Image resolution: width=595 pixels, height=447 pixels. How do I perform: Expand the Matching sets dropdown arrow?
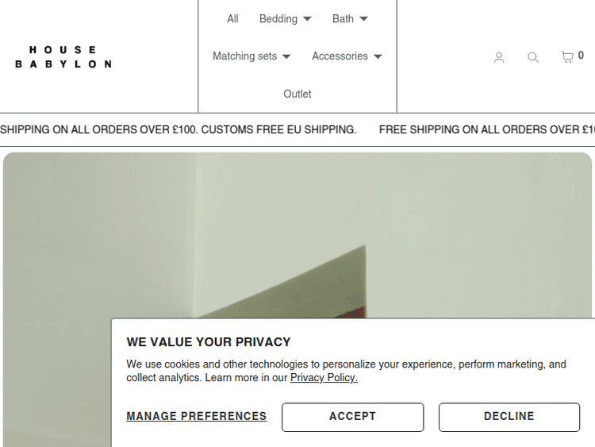coord(286,56)
